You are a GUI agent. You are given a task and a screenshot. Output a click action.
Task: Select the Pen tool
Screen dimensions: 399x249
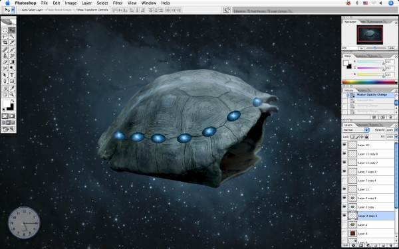coord(5,81)
